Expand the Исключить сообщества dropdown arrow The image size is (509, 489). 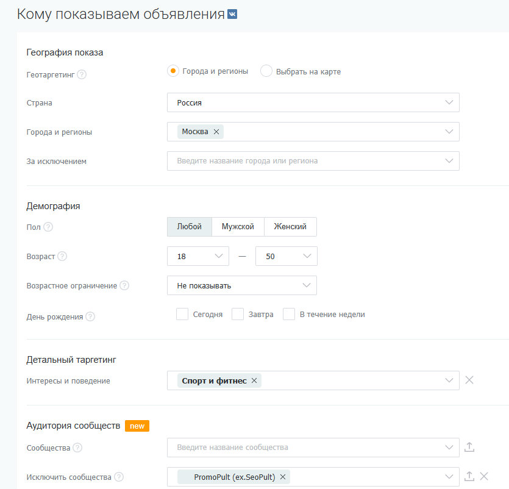pyautogui.click(x=449, y=477)
